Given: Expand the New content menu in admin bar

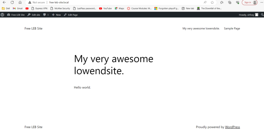Looking at the screenshot, I should click(56, 15).
